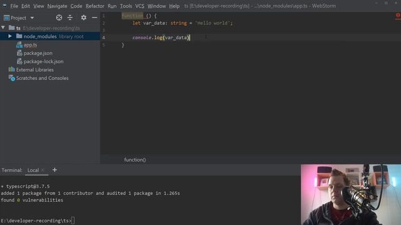
Task: Click 'found 0 vulnerabilities' terminal text
Action: click(32, 200)
